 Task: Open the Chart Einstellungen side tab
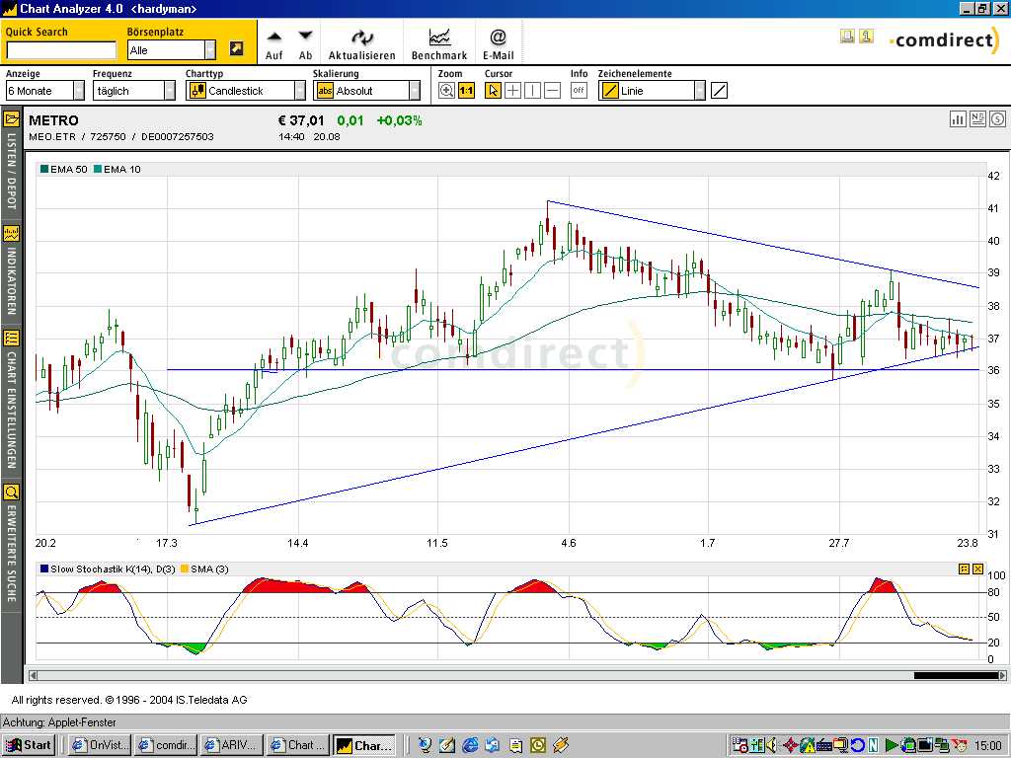point(11,400)
